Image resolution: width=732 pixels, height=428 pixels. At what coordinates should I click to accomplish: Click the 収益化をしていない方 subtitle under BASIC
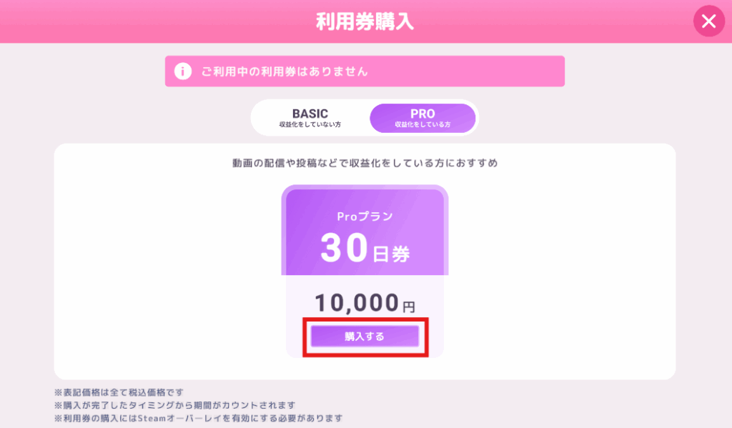(310, 125)
